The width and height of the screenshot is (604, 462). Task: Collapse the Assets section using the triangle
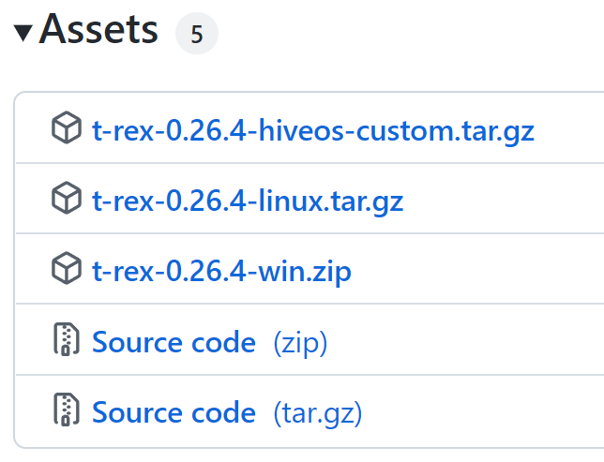(23, 33)
